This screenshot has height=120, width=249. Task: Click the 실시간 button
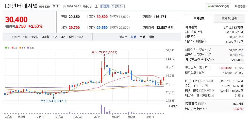pos(105,7)
